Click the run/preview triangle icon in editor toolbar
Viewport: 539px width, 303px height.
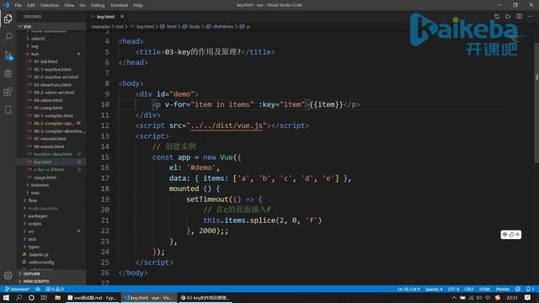[508, 17]
